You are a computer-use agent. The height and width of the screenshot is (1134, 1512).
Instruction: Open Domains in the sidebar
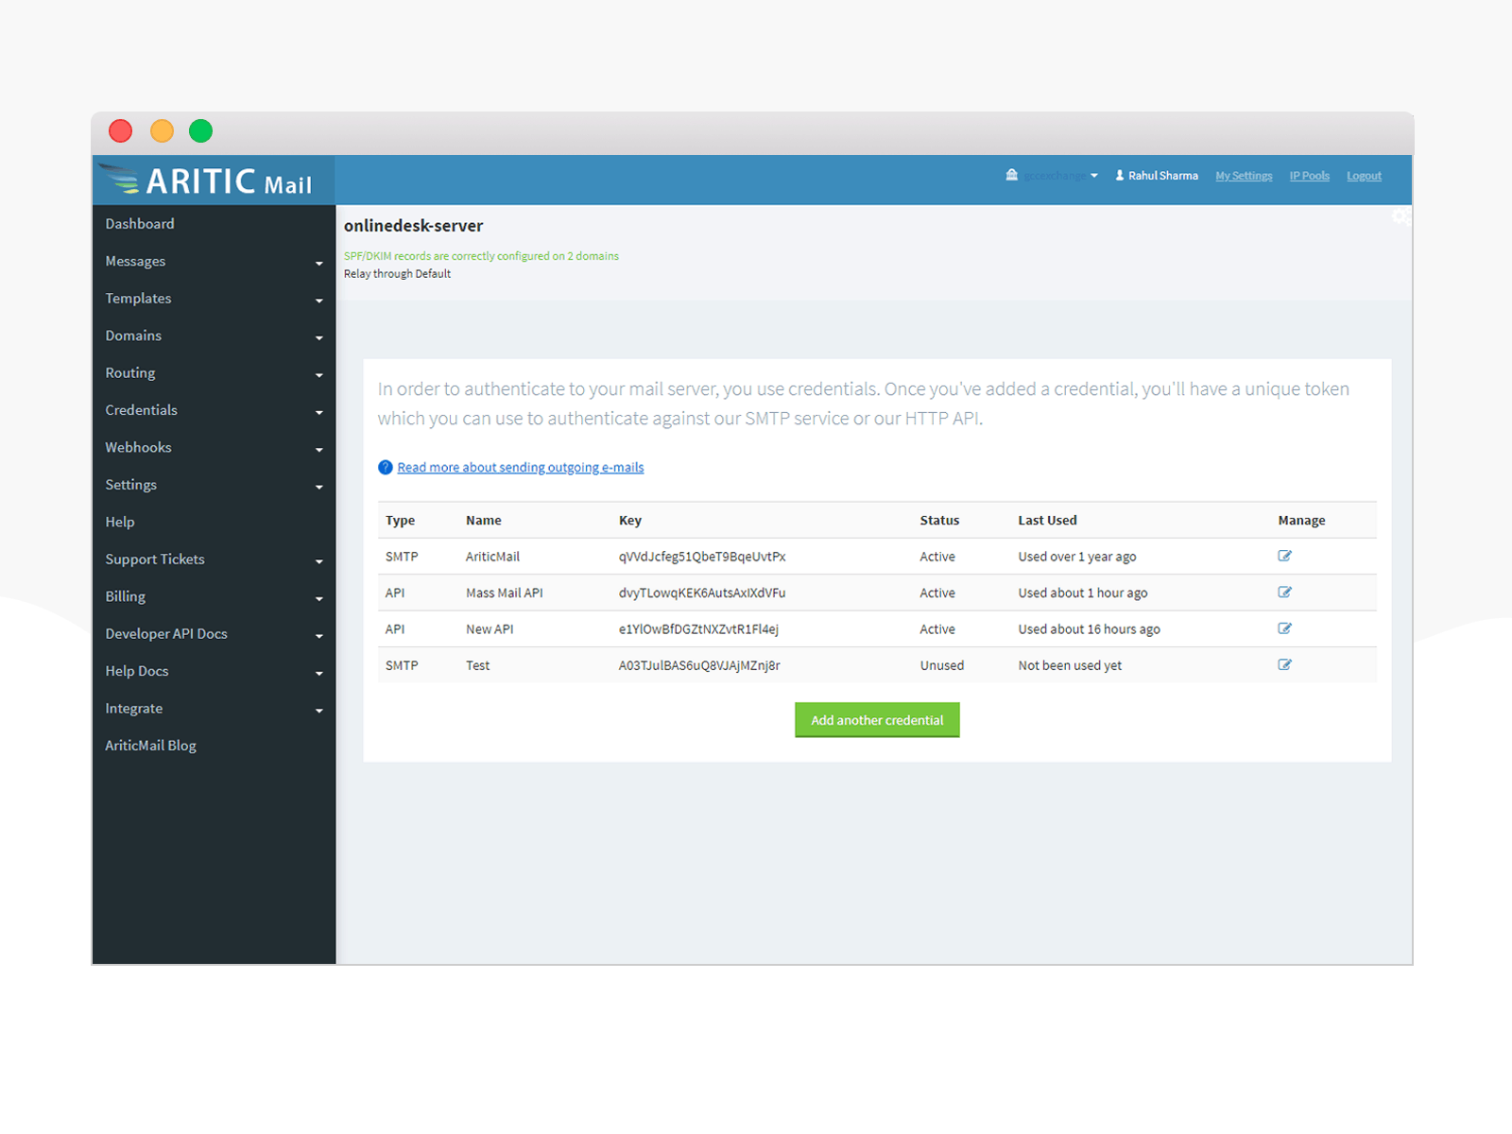(133, 335)
